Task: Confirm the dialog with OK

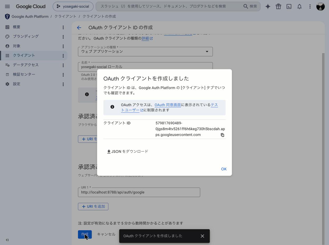Action: coord(224,169)
